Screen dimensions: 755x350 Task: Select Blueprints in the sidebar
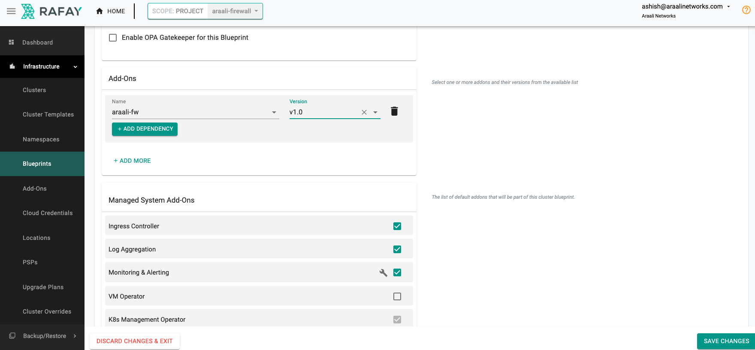point(42,164)
